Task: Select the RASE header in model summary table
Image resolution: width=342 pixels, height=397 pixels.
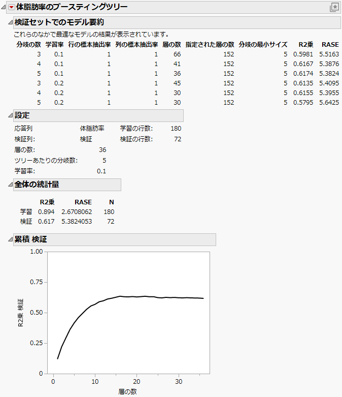Action: pos(330,45)
